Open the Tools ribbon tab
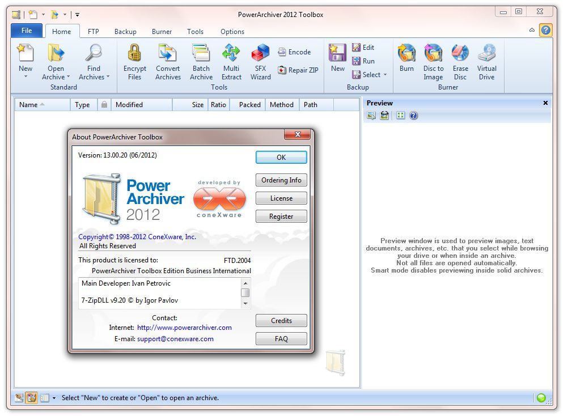The width and height of the screenshot is (564, 416). pos(195,32)
